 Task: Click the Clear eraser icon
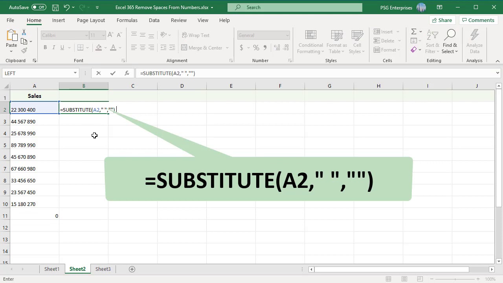tap(414, 50)
